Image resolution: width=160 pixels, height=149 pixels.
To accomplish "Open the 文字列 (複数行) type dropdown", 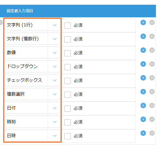I will click(x=32, y=39).
